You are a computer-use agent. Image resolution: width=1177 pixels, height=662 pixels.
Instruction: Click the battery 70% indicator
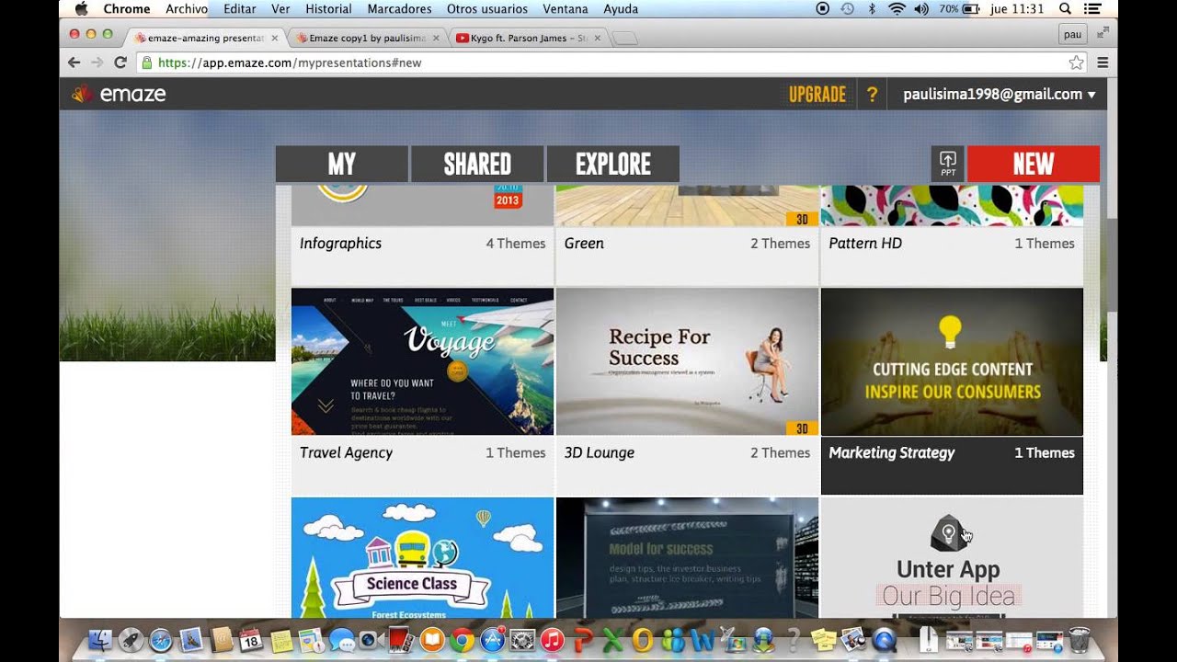[x=958, y=9]
